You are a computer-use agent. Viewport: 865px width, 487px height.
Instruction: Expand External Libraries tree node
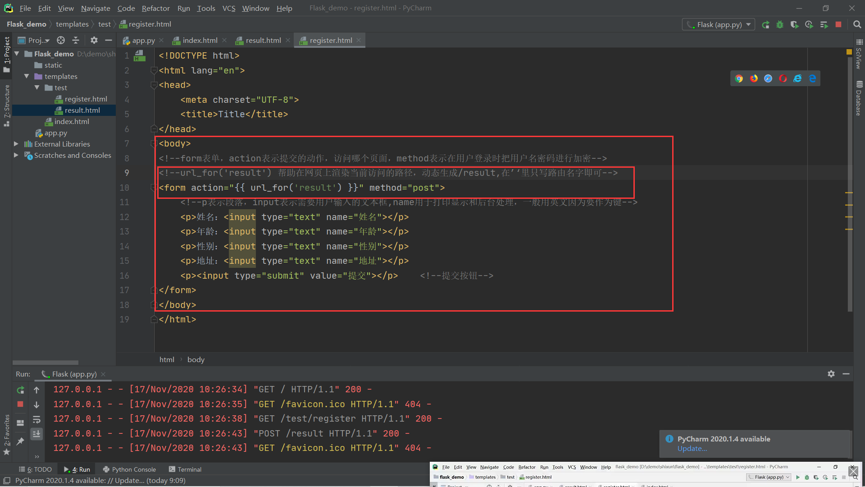pos(16,144)
